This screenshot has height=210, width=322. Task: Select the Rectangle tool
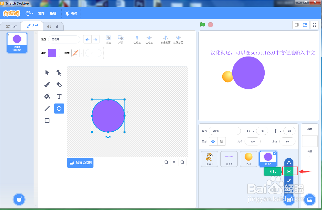[x=47, y=121]
